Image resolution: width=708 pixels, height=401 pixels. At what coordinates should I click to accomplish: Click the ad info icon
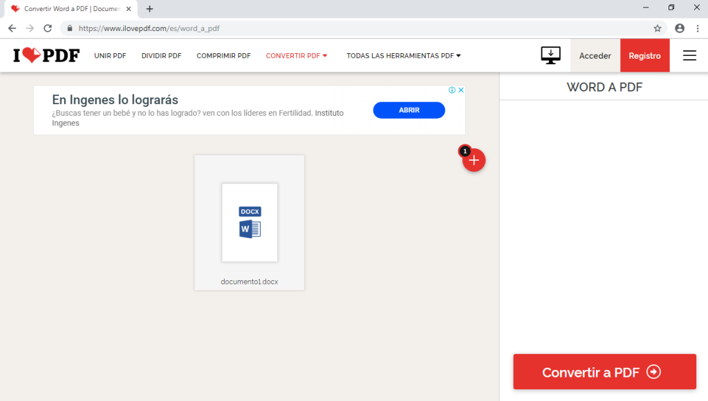(452, 90)
